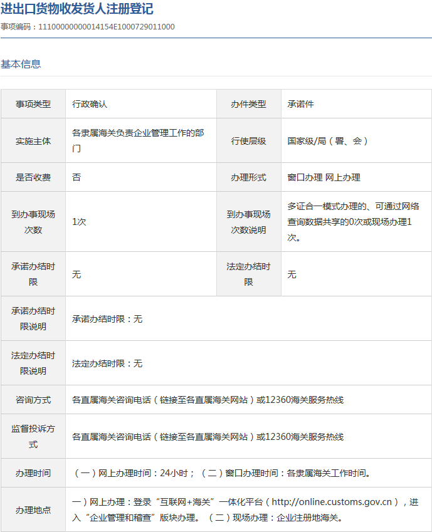This screenshot has width=432, height=532.
Task: Select the 承诺件 value
Action: click(300, 104)
